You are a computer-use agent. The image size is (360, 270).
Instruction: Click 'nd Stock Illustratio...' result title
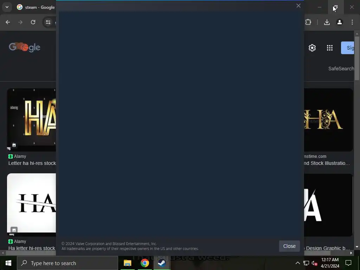[x=327, y=163]
